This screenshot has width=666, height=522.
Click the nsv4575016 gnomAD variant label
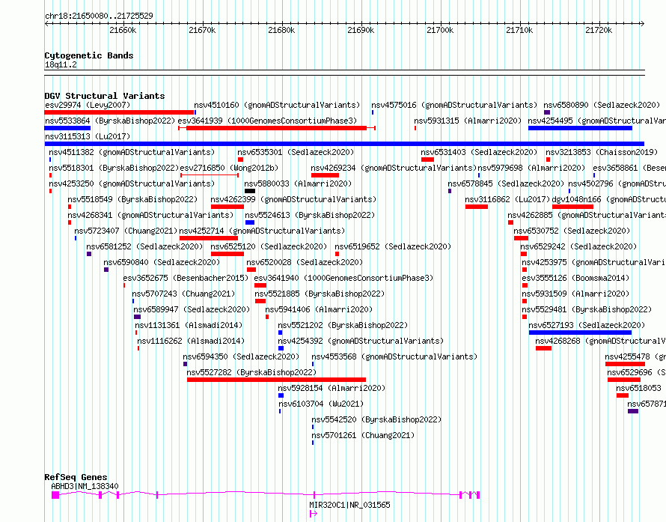[x=454, y=105]
